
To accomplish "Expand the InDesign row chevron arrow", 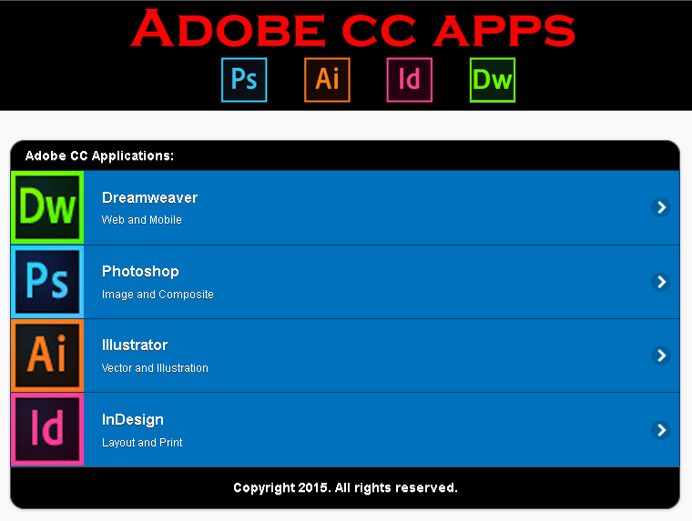I will pos(661,430).
